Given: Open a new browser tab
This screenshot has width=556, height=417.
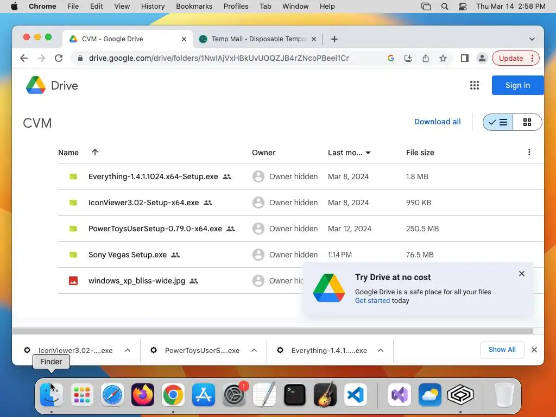Looking at the screenshot, I should pos(334,39).
